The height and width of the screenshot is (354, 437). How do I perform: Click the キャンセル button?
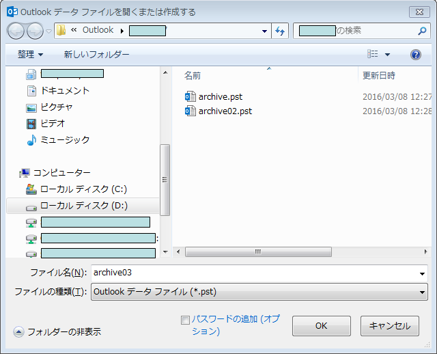pos(390,326)
